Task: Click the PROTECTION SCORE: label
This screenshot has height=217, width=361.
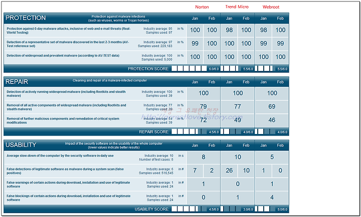Action: pos(148,68)
